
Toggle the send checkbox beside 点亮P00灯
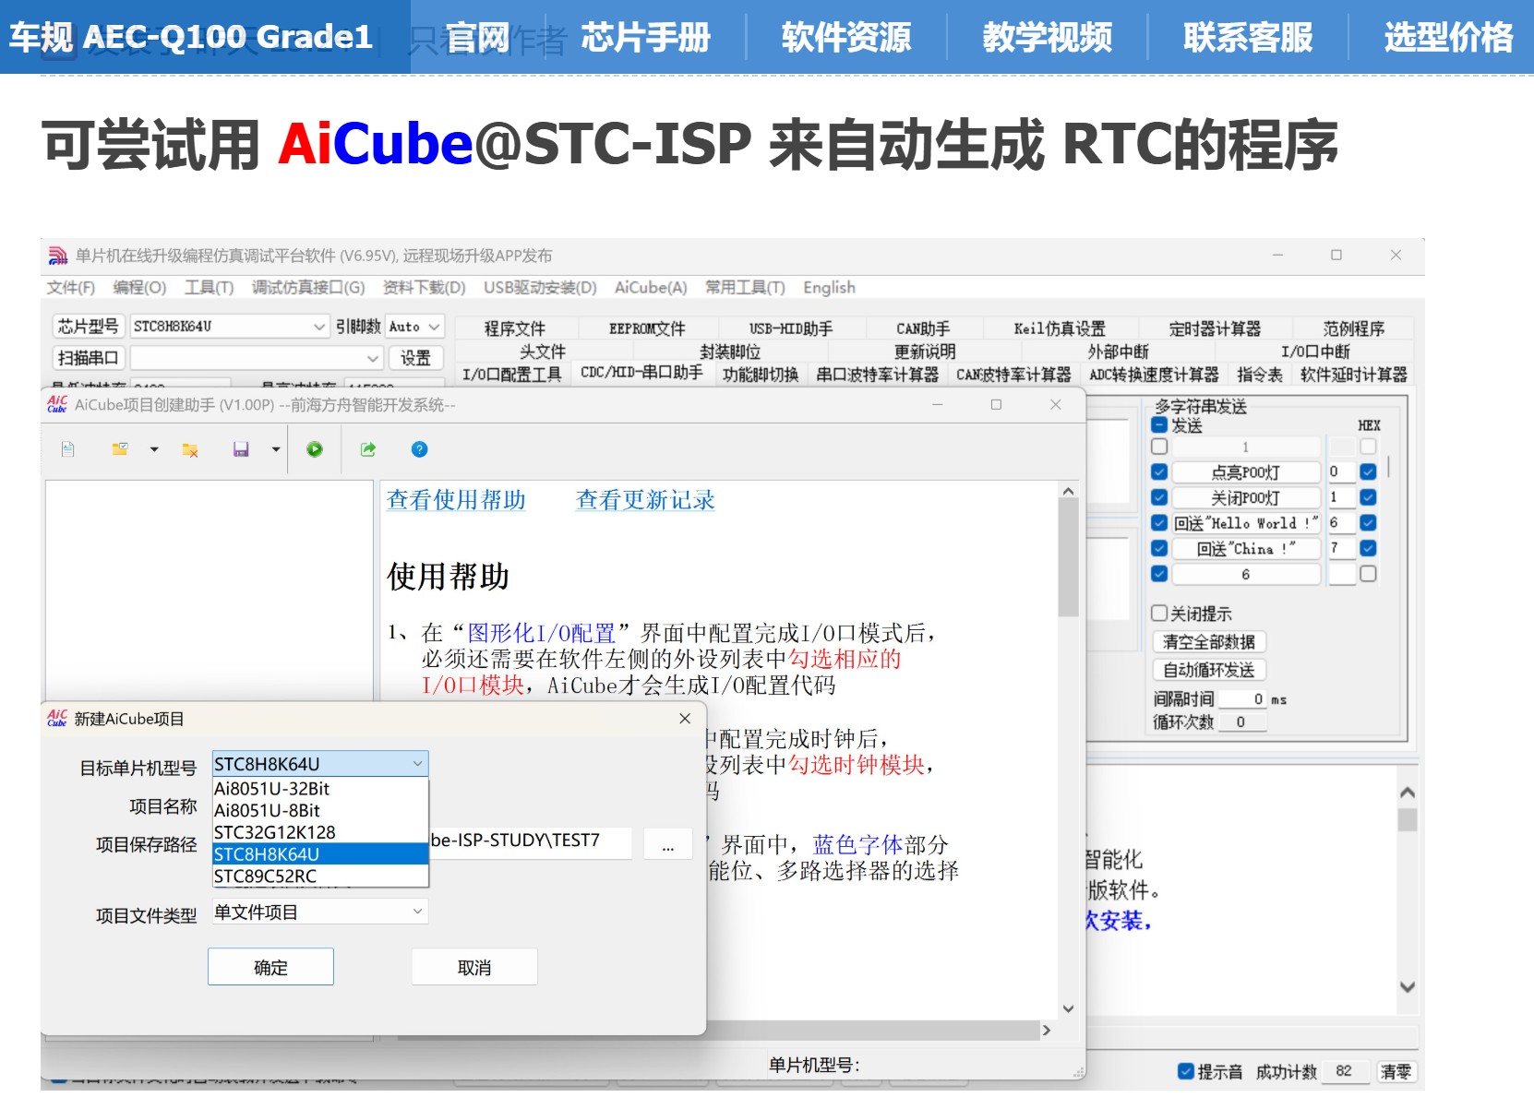(x=1160, y=471)
